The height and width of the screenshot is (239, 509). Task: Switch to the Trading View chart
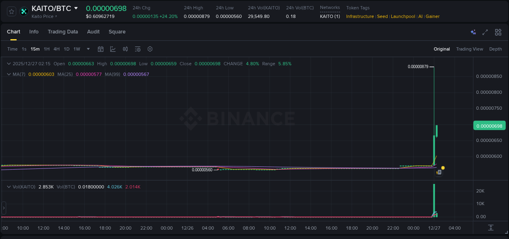(x=470, y=49)
